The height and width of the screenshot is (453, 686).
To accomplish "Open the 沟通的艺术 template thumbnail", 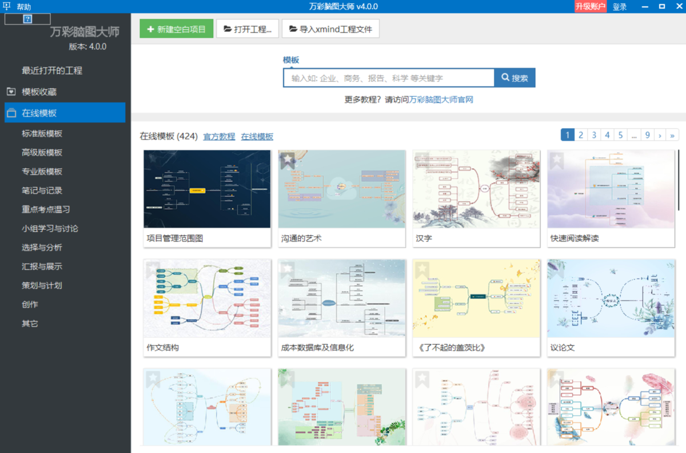I will (342, 189).
